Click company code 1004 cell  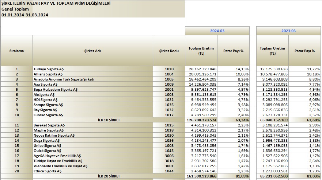(169, 74)
